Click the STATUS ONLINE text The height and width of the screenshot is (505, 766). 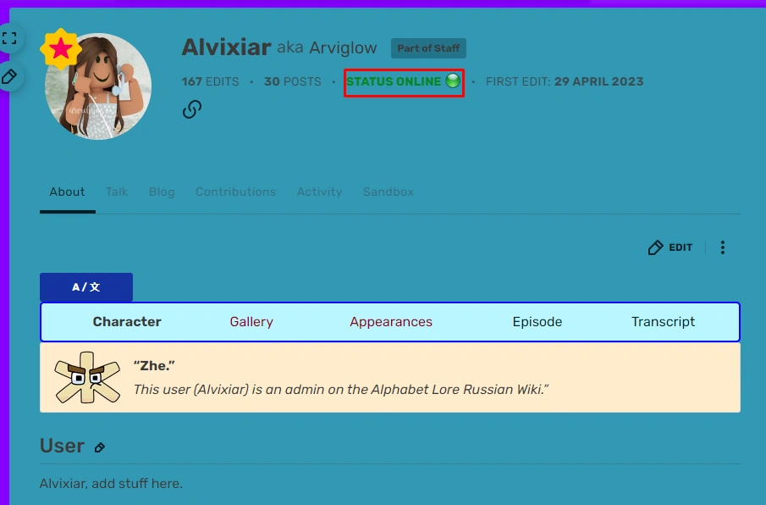coord(394,81)
